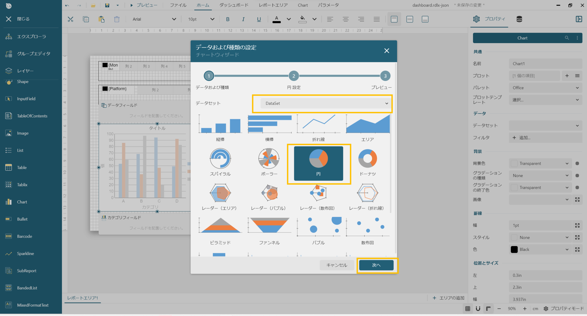Click 閉じる to close the sidebar
Screen dimensions: 587x316
click(x=18, y=19)
